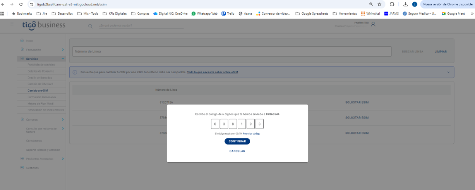Click the site info icon in address bar
This screenshot has height=190, width=475.
click(32, 4)
